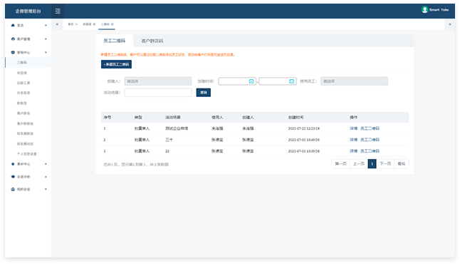
Task: Open 详情 for row 1
Action: [353, 128]
